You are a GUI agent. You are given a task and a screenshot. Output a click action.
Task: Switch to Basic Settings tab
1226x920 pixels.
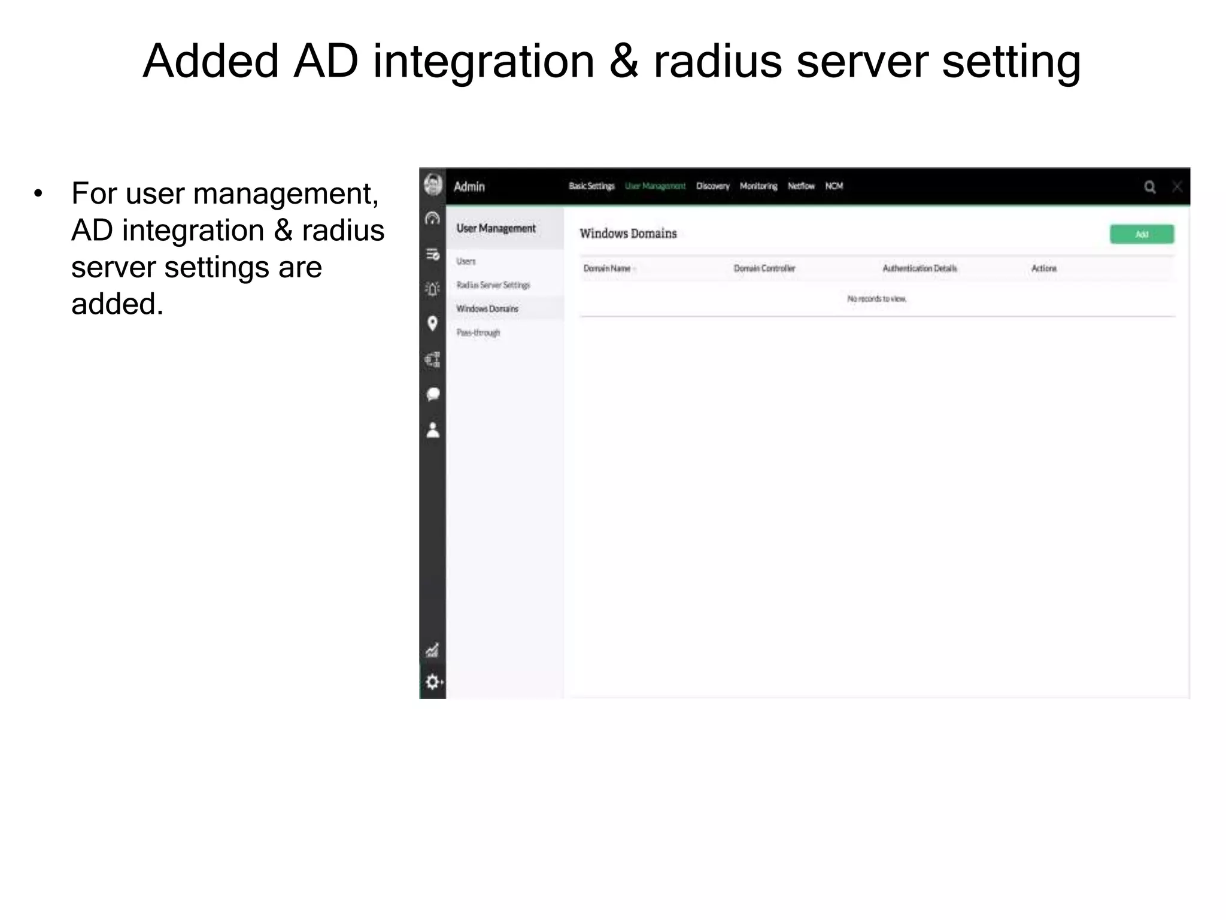591,186
